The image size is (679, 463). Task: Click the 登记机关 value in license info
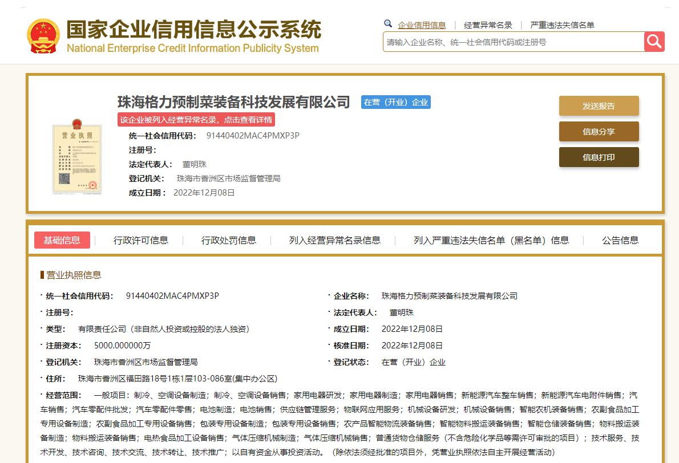tap(145, 362)
